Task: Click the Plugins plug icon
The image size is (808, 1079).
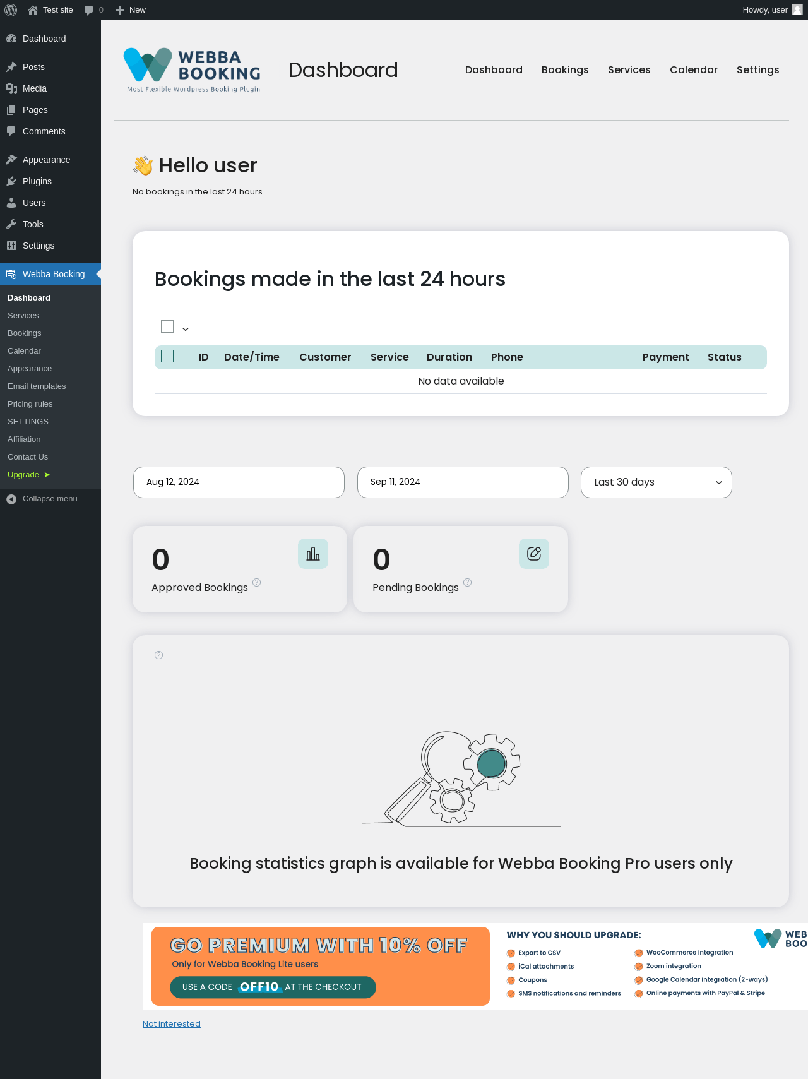Action: coord(11,181)
